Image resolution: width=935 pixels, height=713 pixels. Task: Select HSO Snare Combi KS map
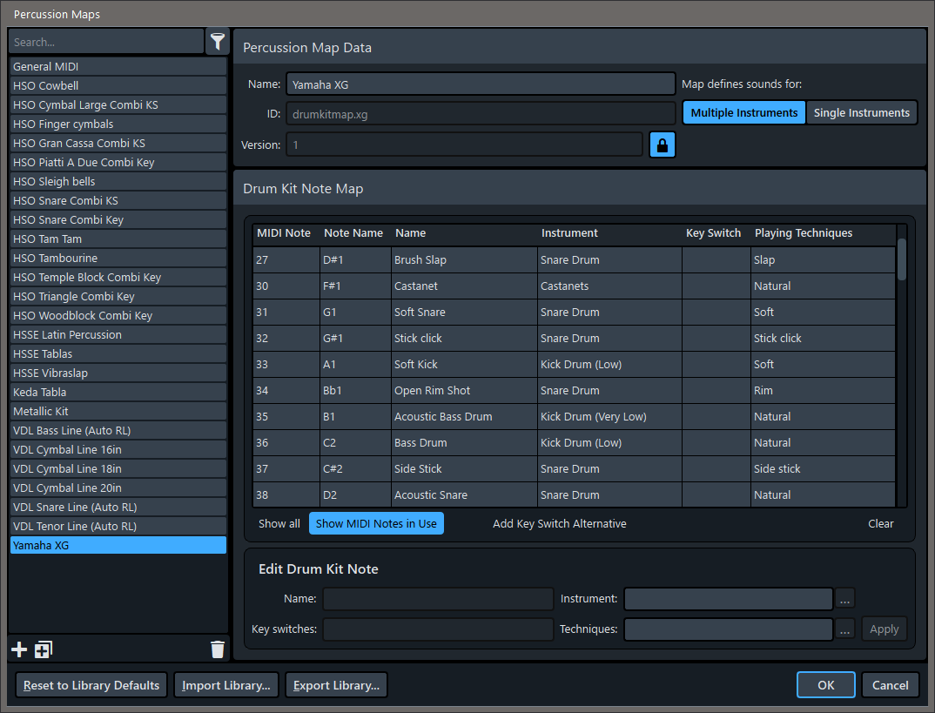(118, 200)
